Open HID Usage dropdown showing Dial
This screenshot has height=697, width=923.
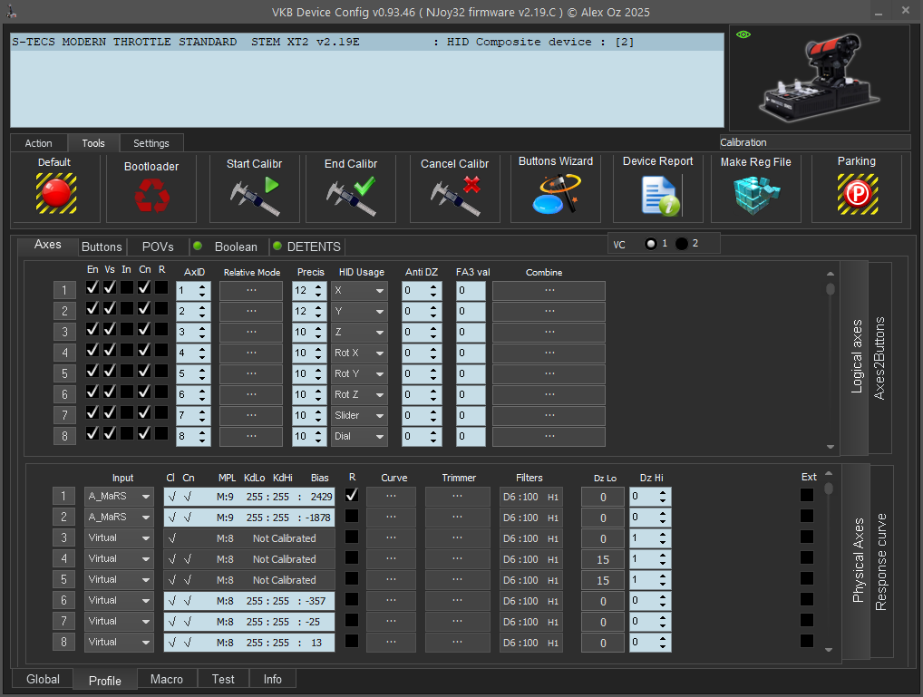359,436
